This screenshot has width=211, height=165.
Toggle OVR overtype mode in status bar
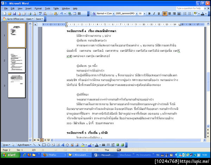tap(96, 150)
